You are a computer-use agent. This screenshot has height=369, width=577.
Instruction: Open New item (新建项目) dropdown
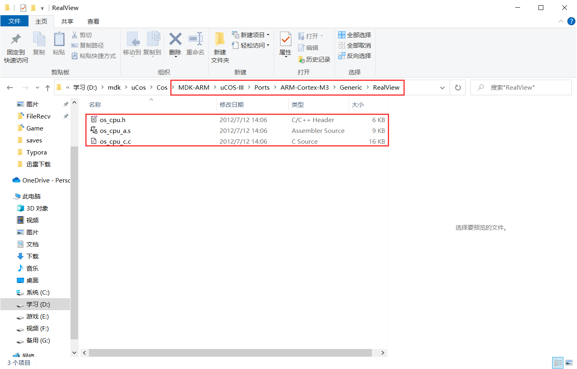tap(251, 35)
